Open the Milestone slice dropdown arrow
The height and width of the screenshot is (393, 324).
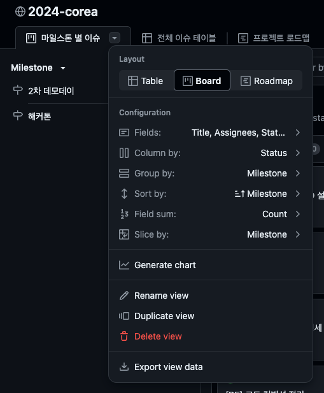pos(63,68)
